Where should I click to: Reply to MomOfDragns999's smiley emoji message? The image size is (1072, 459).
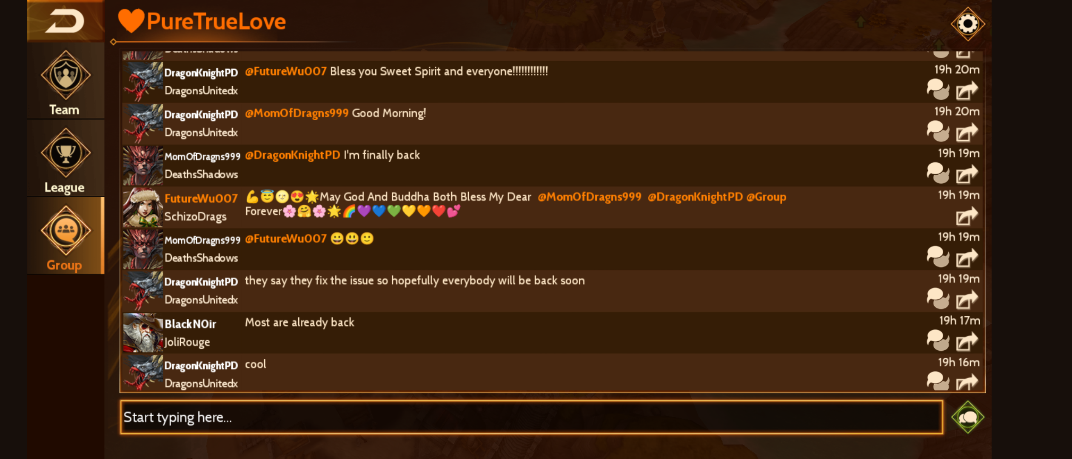[938, 257]
